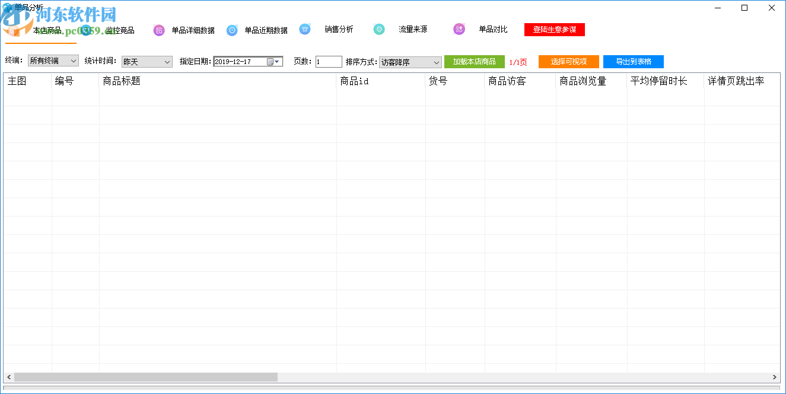Open 销售分析 sales analysis icon

coord(305,29)
